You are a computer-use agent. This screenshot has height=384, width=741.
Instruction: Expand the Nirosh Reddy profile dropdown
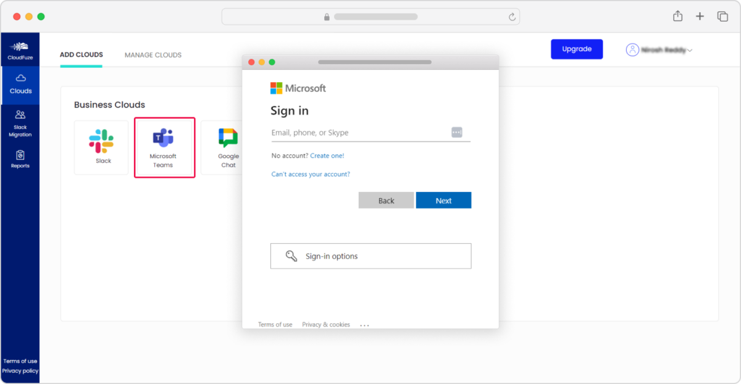[x=659, y=50]
